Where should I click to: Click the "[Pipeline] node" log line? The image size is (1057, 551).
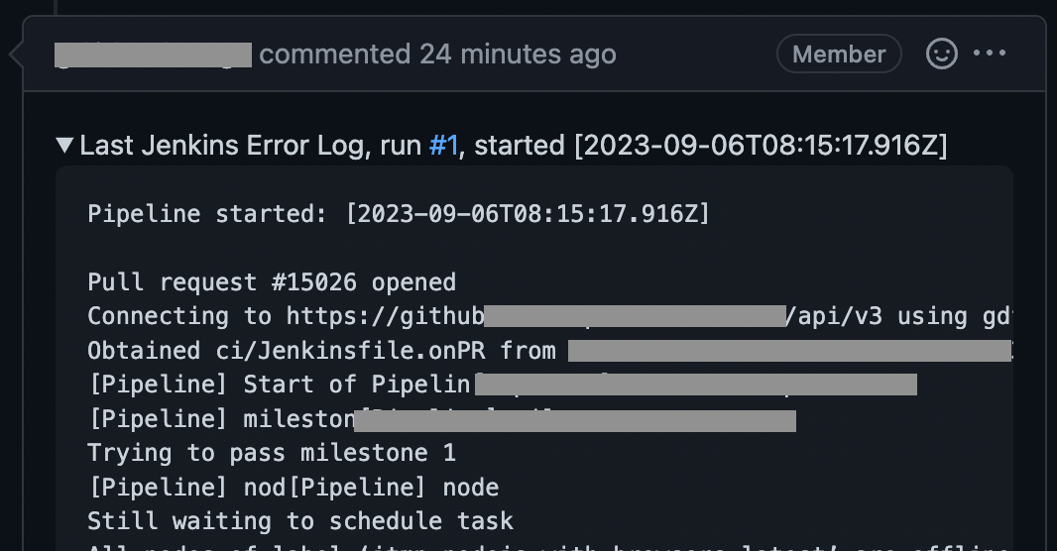pos(294,487)
